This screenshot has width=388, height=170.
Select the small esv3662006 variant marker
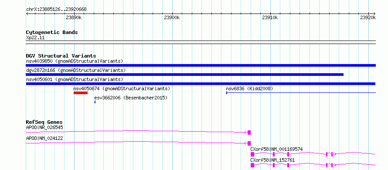click(x=95, y=102)
